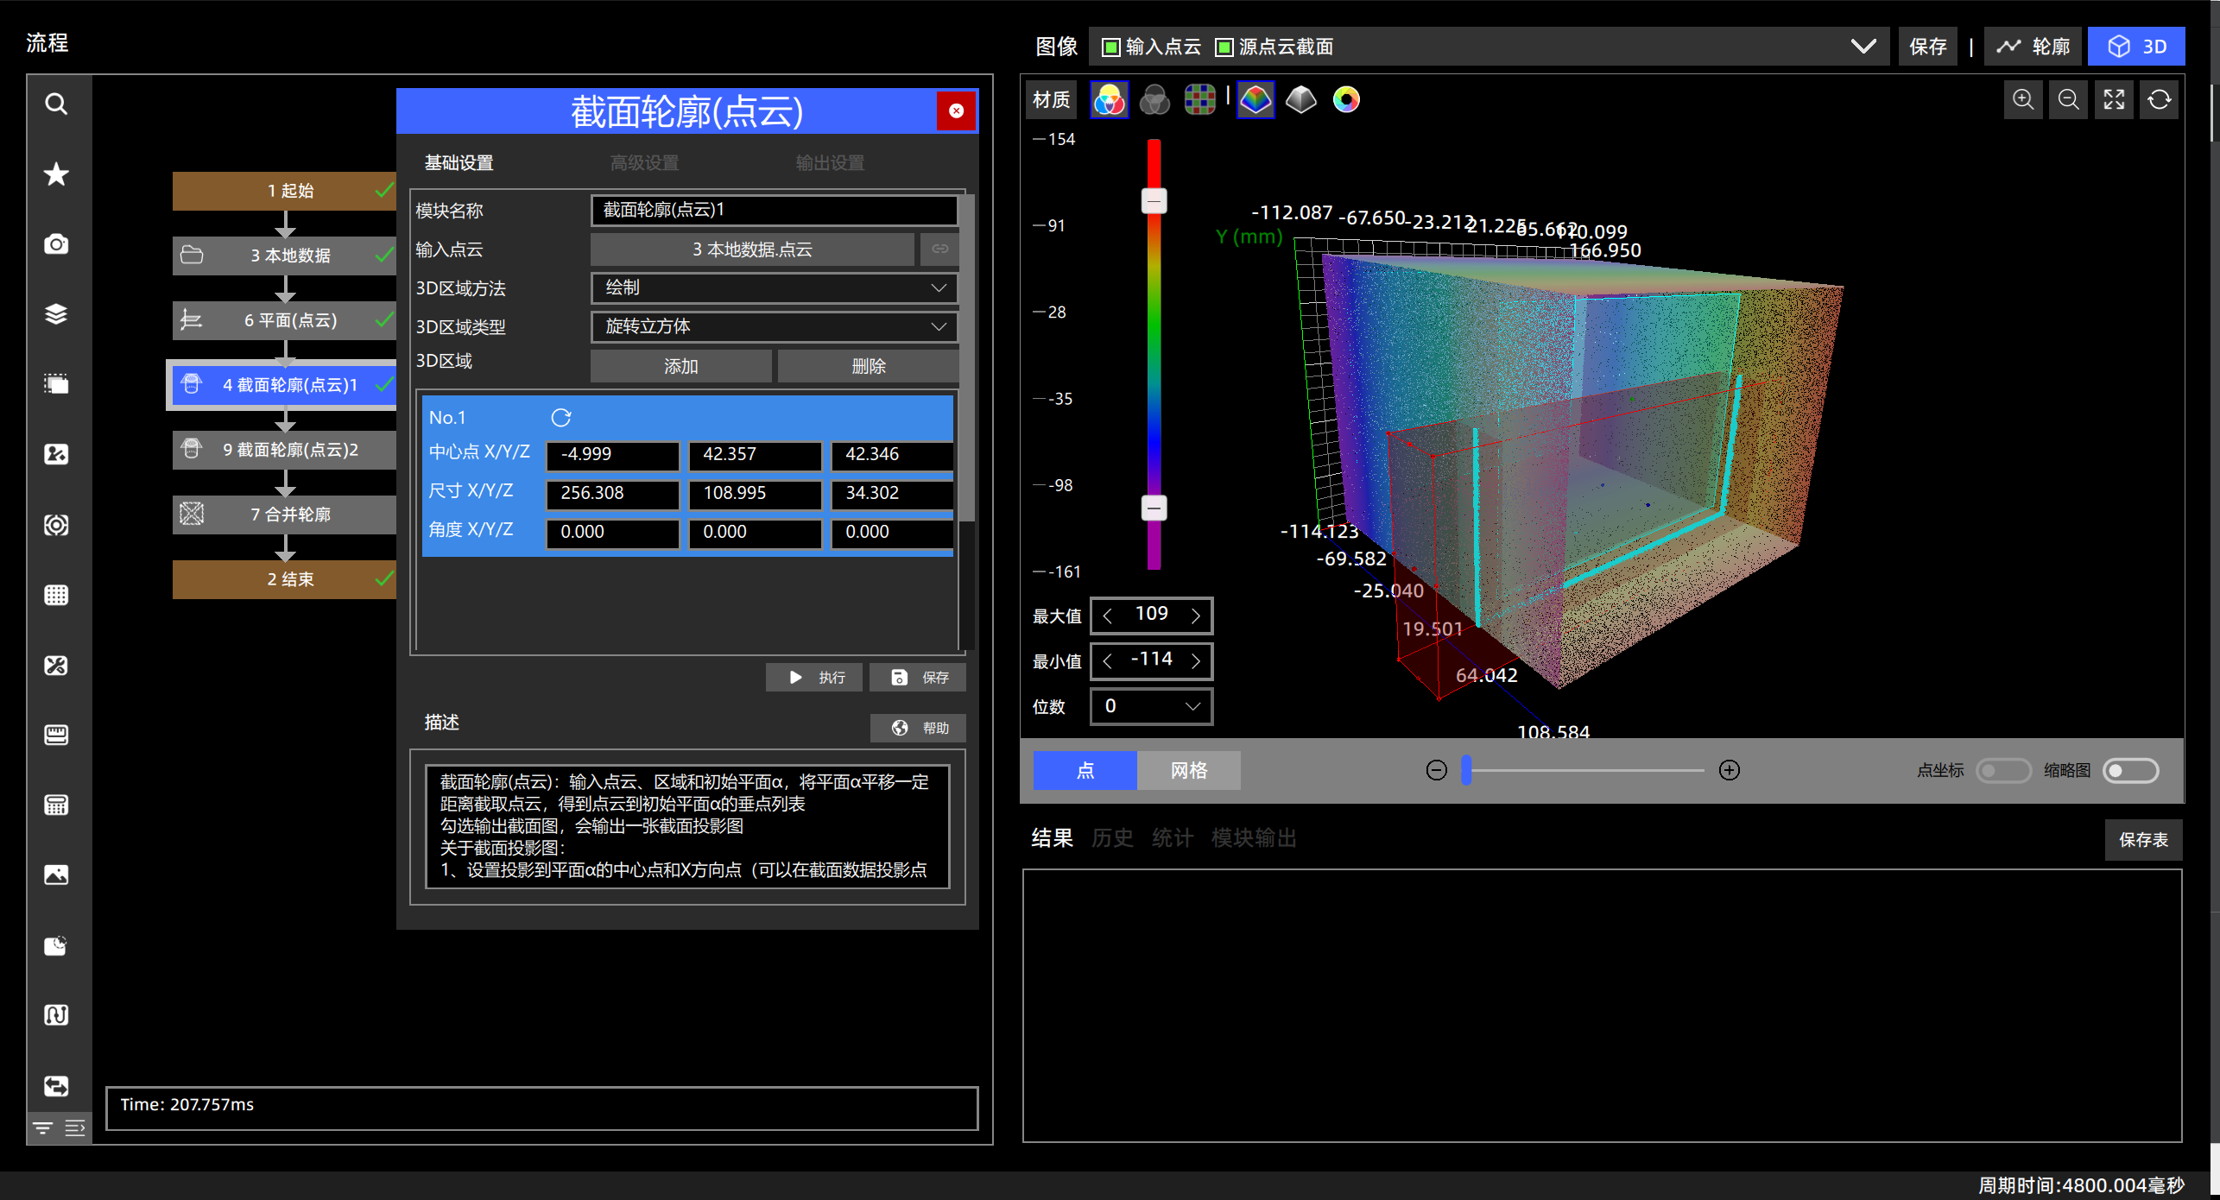Viewport: 2220px width, 1200px height.
Task: Switch to 轮廓 view
Action: 2034,47
